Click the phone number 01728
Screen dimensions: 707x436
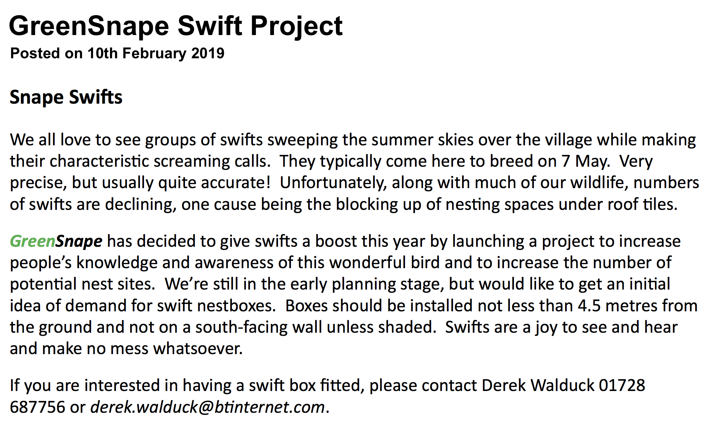coord(622,385)
